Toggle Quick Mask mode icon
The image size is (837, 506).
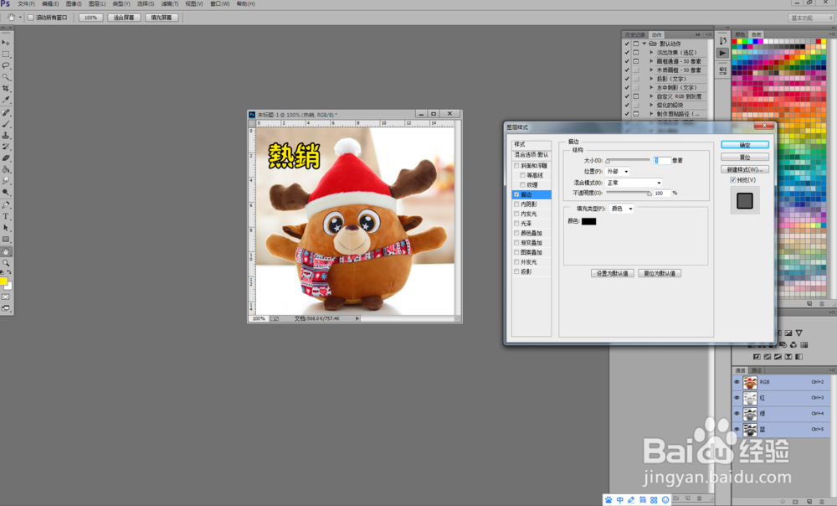click(6, 297)
